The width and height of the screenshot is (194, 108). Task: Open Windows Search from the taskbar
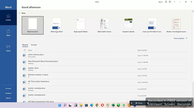tap(65, 105)
